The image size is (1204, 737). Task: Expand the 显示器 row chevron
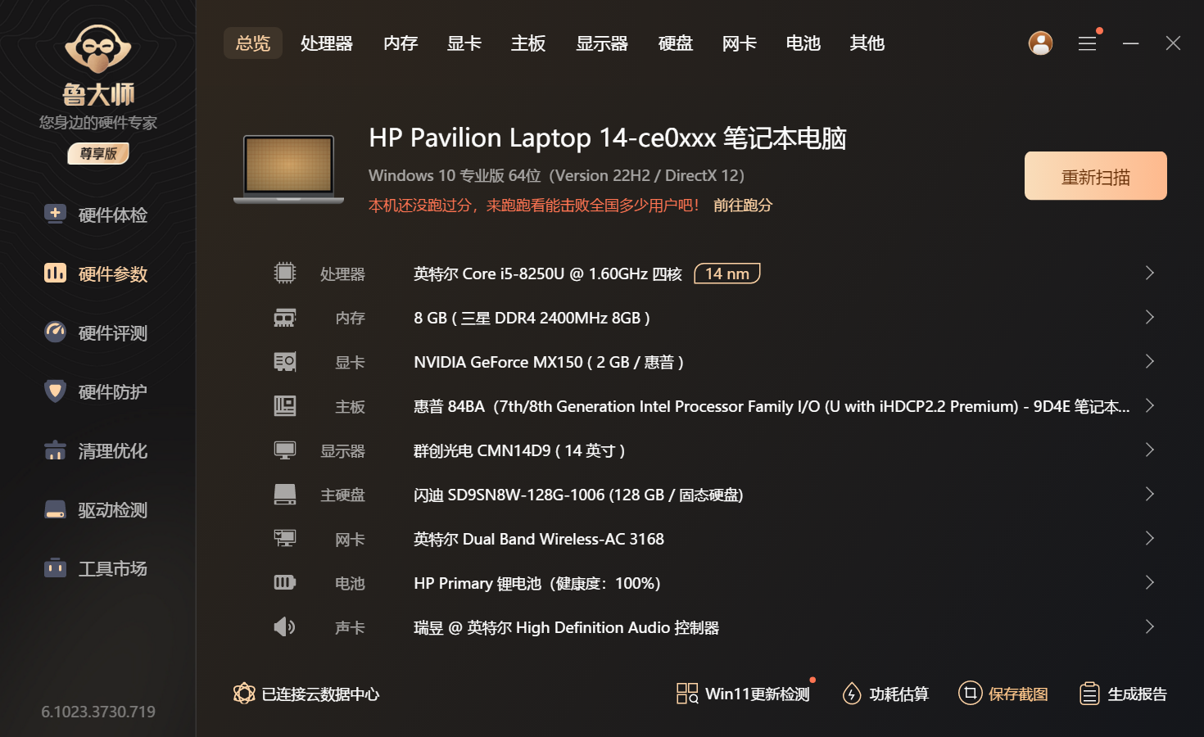(x=1150, y=450)
